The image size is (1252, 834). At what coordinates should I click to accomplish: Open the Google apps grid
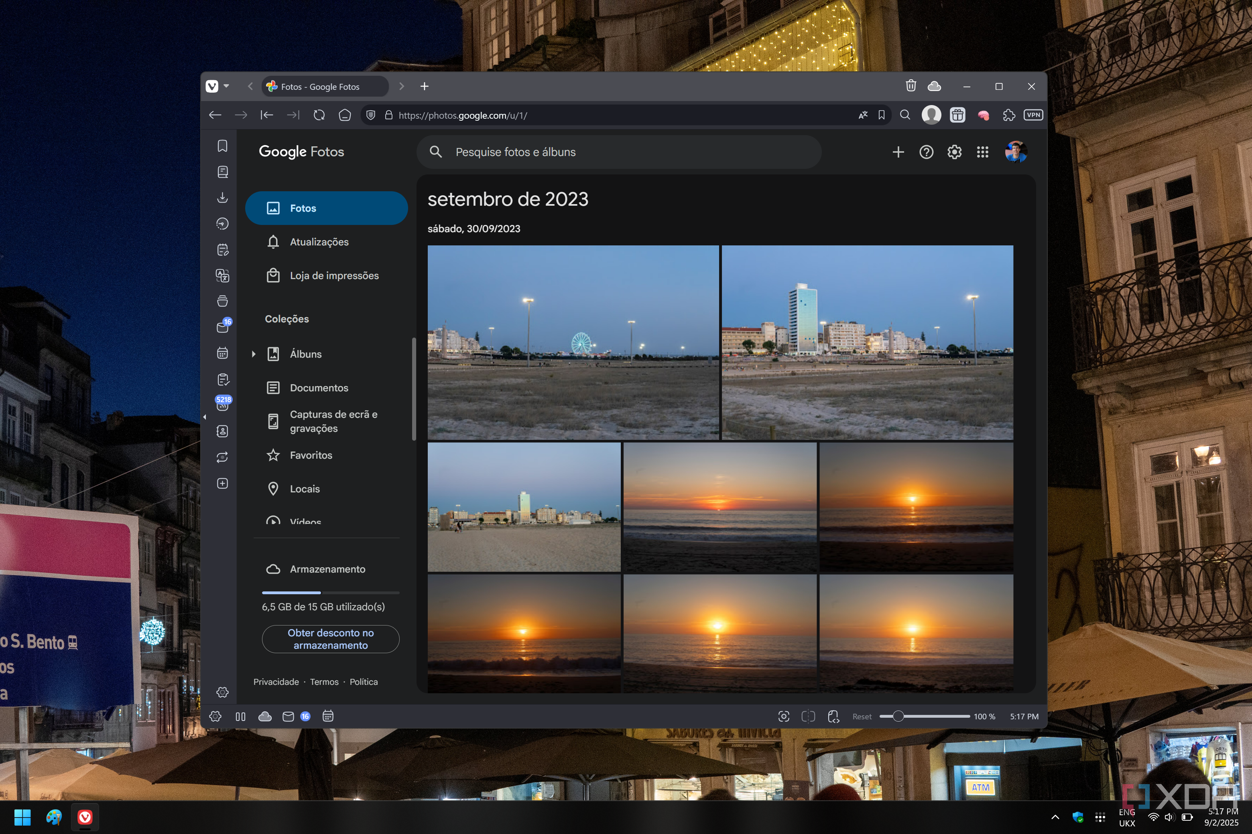983,152
